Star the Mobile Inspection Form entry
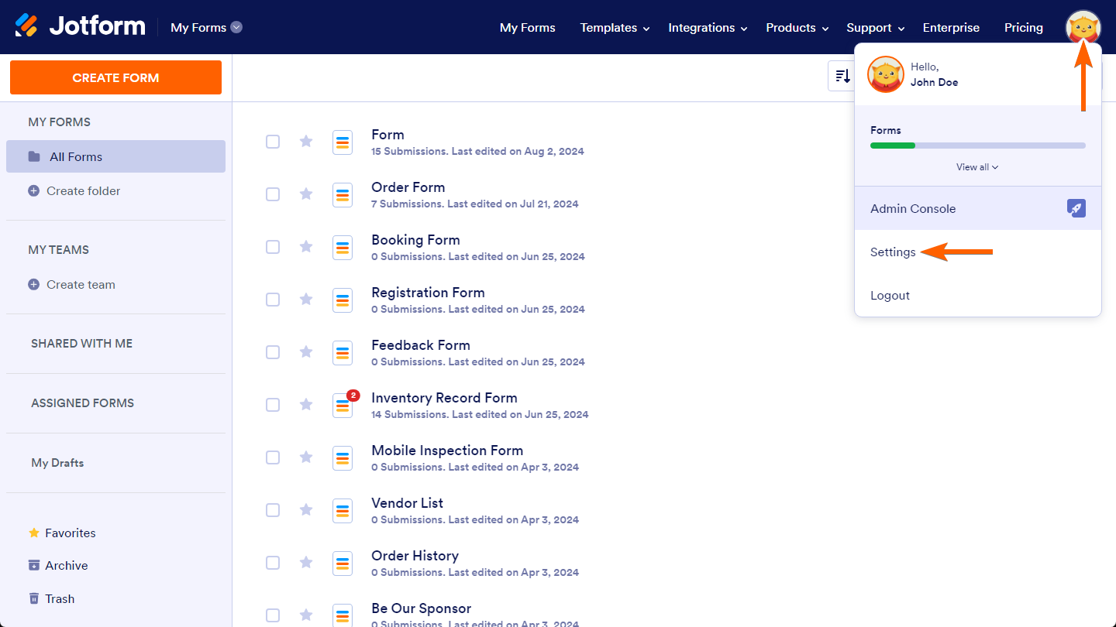Viewport: 1116px width, 627px height. point(306,457)
